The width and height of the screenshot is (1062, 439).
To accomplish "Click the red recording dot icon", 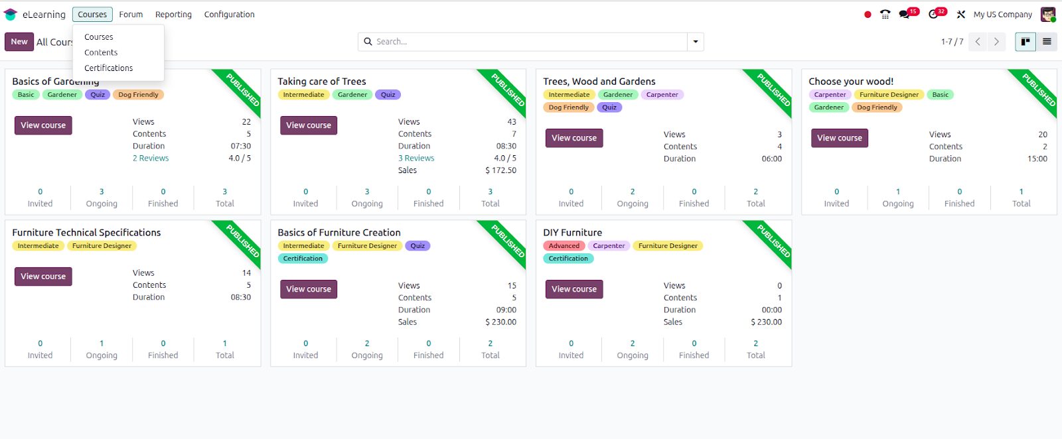I will [x=868, y=15].
